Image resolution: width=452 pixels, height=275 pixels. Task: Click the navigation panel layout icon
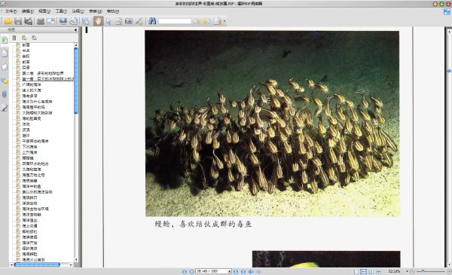pos(85,21)
